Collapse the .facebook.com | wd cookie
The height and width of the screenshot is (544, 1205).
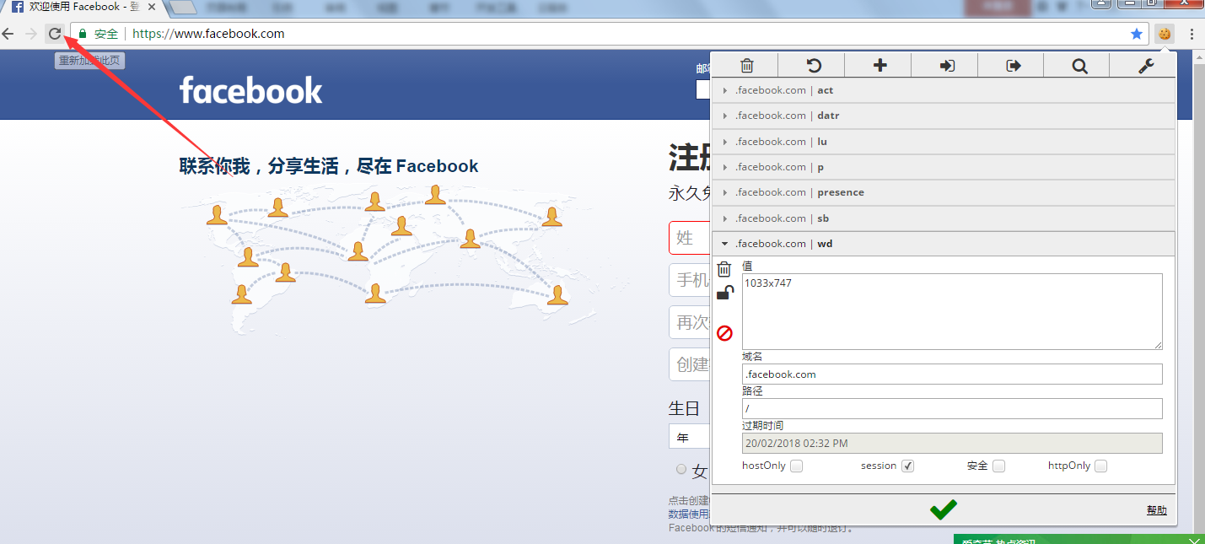(x=944, y=244)
